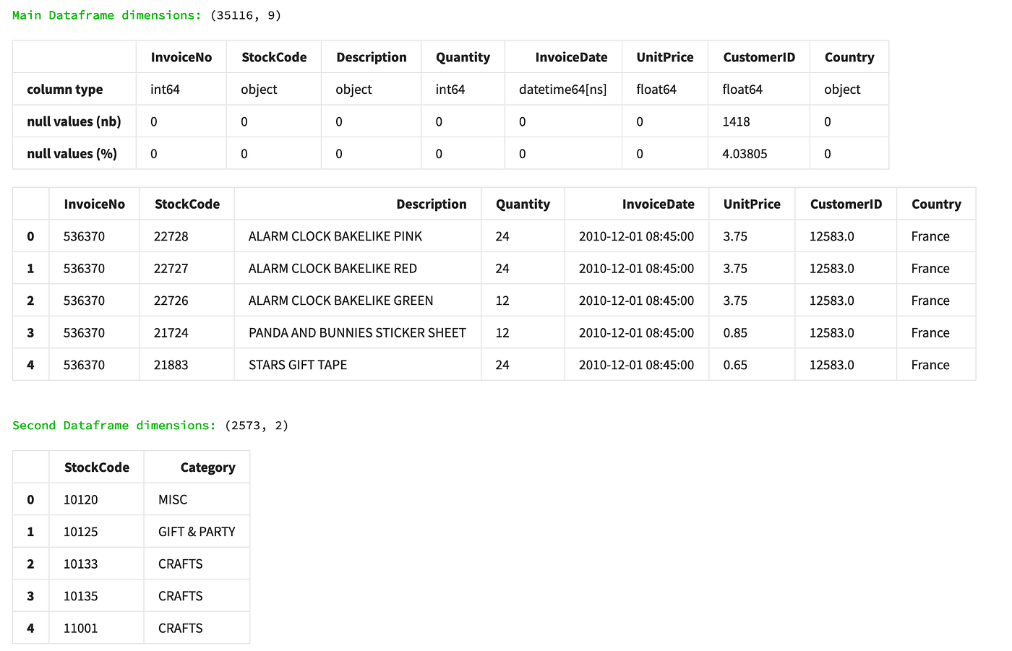Click 'Second Dataframe dimensions:' label
This screenshot has height=651, width=1012.
tap(113, 426)
